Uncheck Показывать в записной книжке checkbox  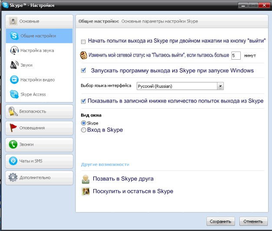click(x=83, y=101)
